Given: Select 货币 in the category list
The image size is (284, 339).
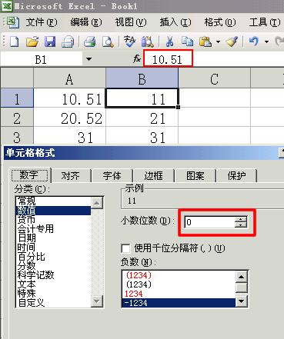Looking at the screenshot, I should pos(53,220).
